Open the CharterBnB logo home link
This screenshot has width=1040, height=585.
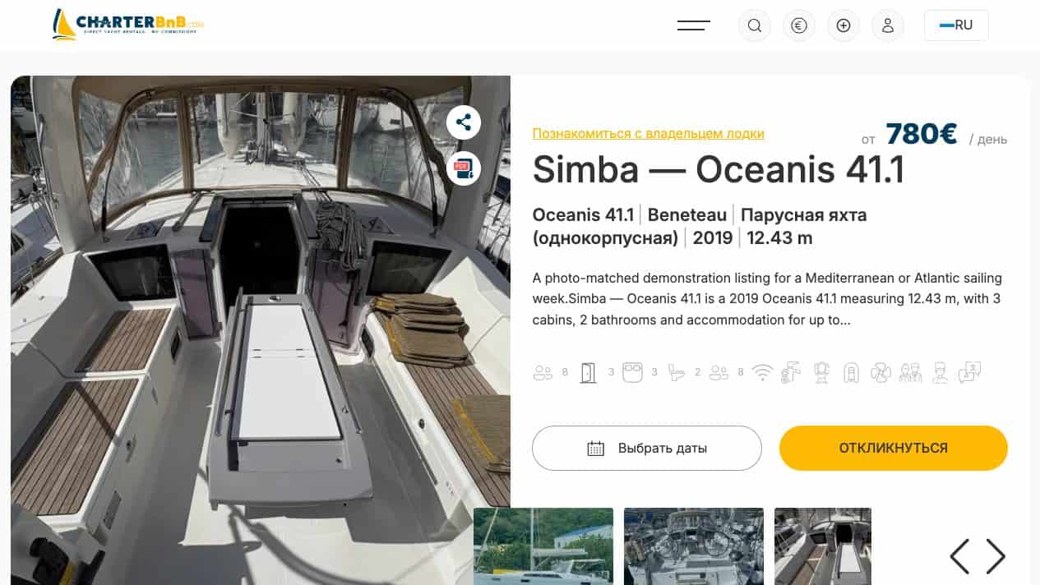(127, 25)
